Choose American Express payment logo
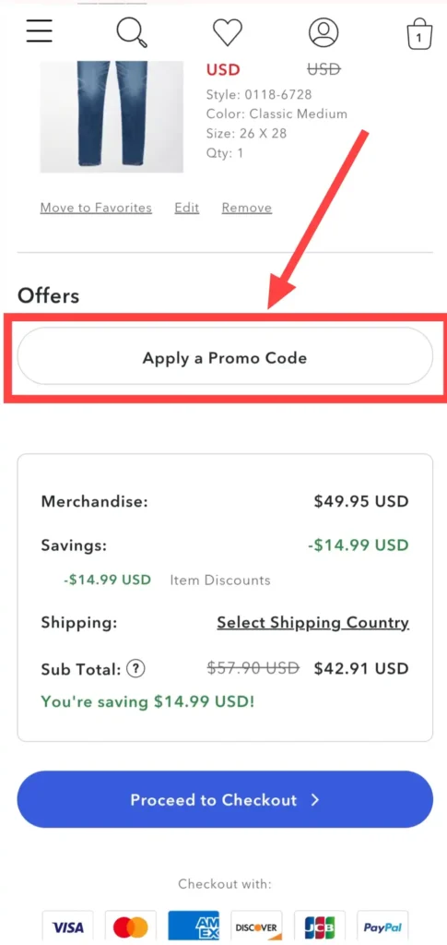447x945 pixels. click(x=194, y=927)
